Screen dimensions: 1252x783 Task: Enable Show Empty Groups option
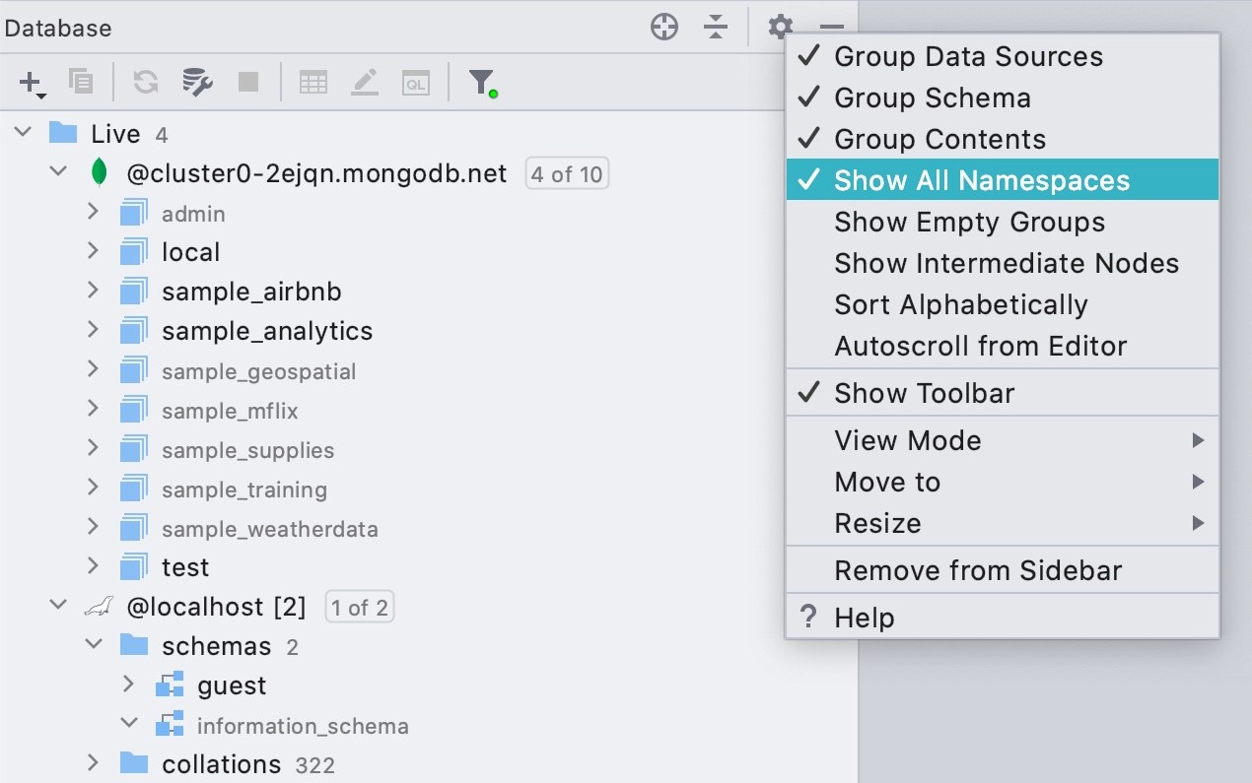point(969,222)
